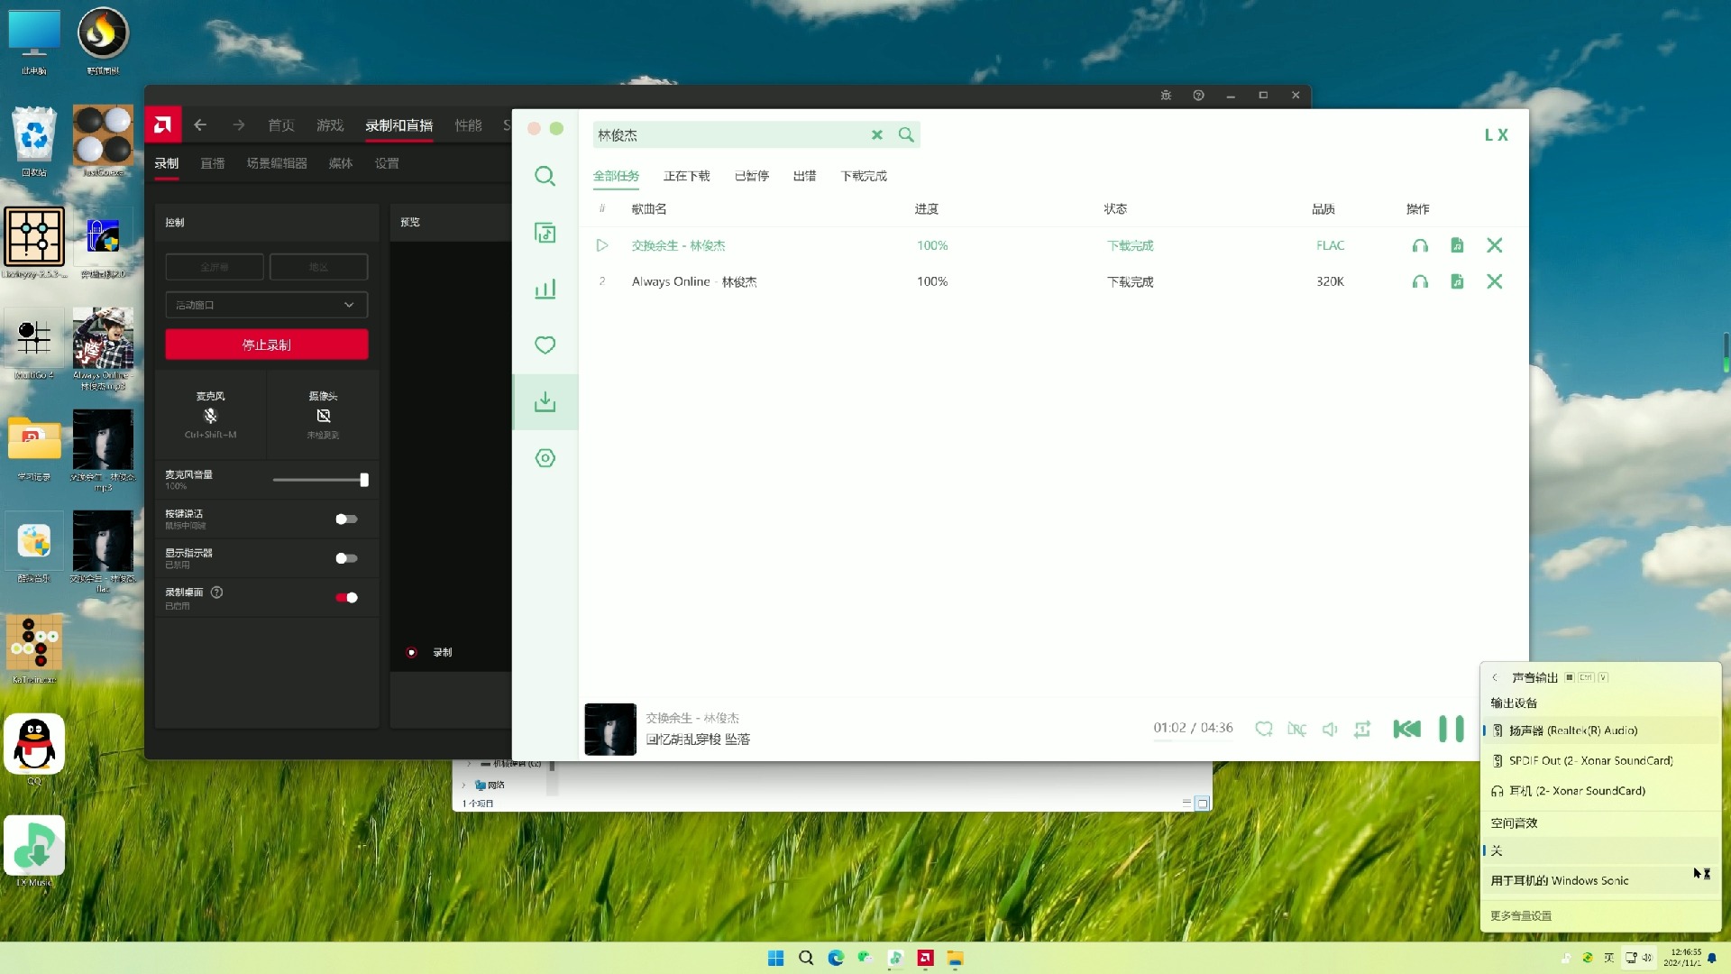Click the AMD logo in the AMD Software window
This screenshot has width=1731, height=974.
(x=163, y=125)
